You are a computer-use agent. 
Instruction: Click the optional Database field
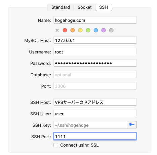pyautogui.click(x=95, y=74)
